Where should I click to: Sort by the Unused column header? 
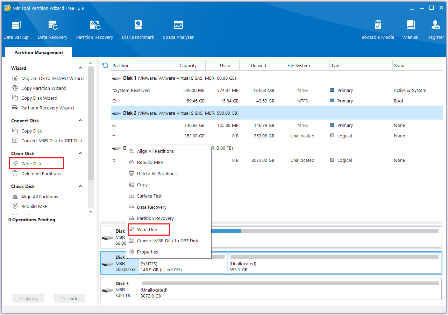coord(258,65)
